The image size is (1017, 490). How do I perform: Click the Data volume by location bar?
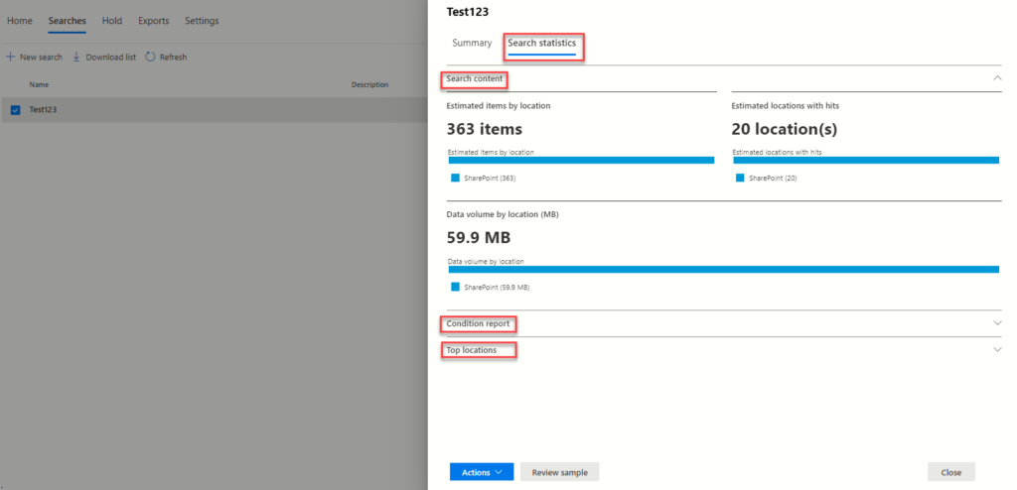723,269
